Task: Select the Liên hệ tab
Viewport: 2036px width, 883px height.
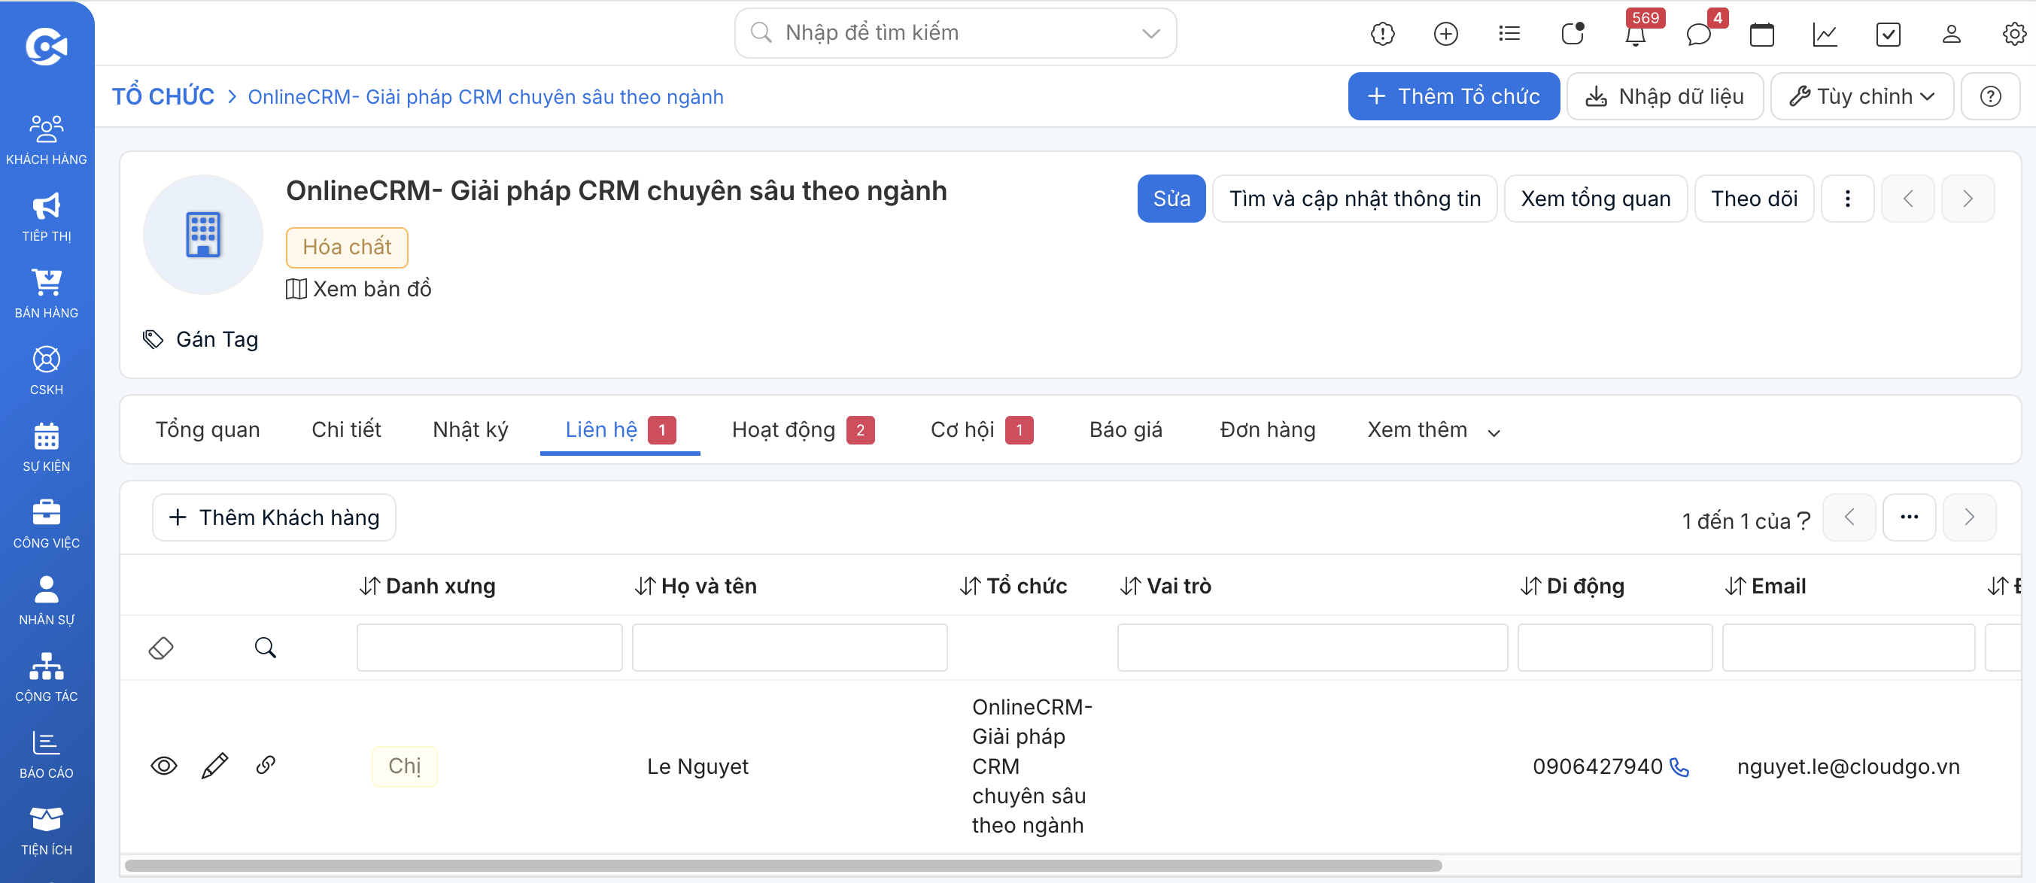Action: pyautogui.click(x=620, y=429)
